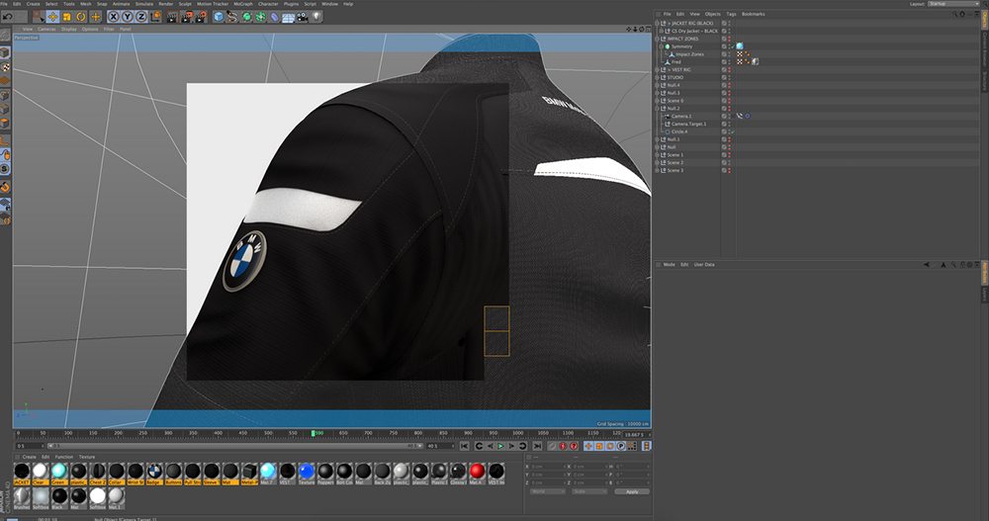989x521 pixels.
Task: Open Attribute Manager User Data menu
Action: pos(704,265)
